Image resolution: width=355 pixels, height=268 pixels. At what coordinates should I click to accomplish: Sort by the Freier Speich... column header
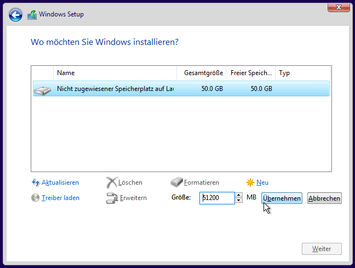click(x=250, y=73)
